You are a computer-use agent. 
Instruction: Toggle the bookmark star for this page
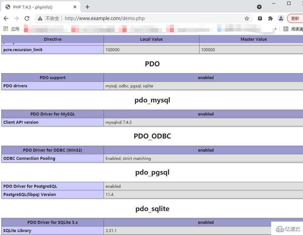(x=247, y=18)
